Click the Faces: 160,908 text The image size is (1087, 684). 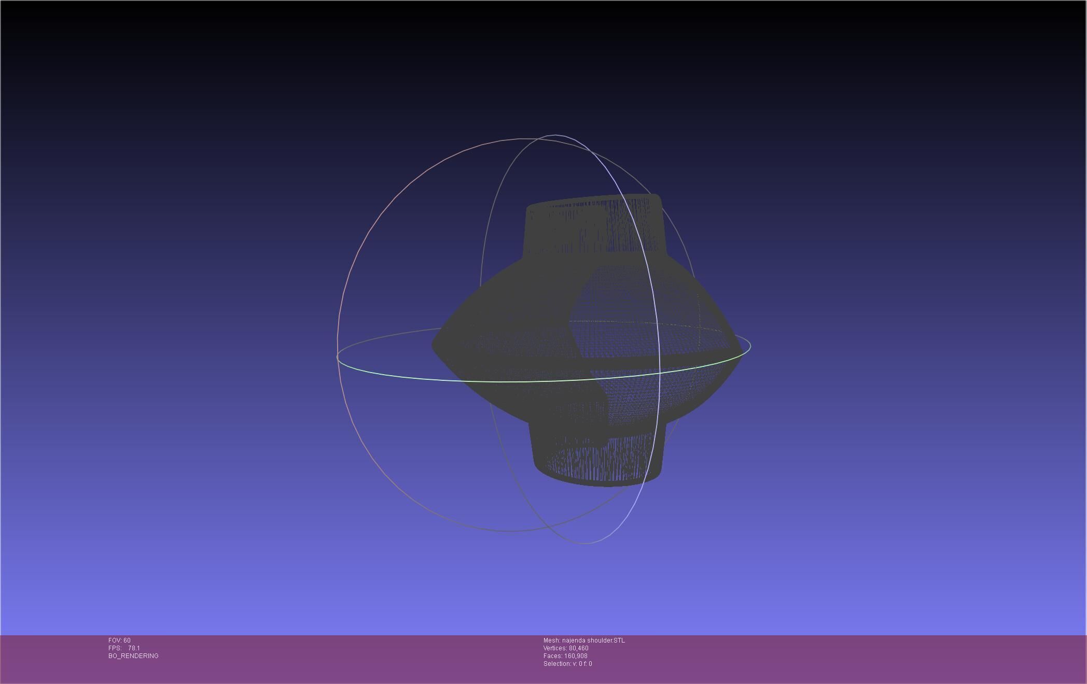[565, 656]
